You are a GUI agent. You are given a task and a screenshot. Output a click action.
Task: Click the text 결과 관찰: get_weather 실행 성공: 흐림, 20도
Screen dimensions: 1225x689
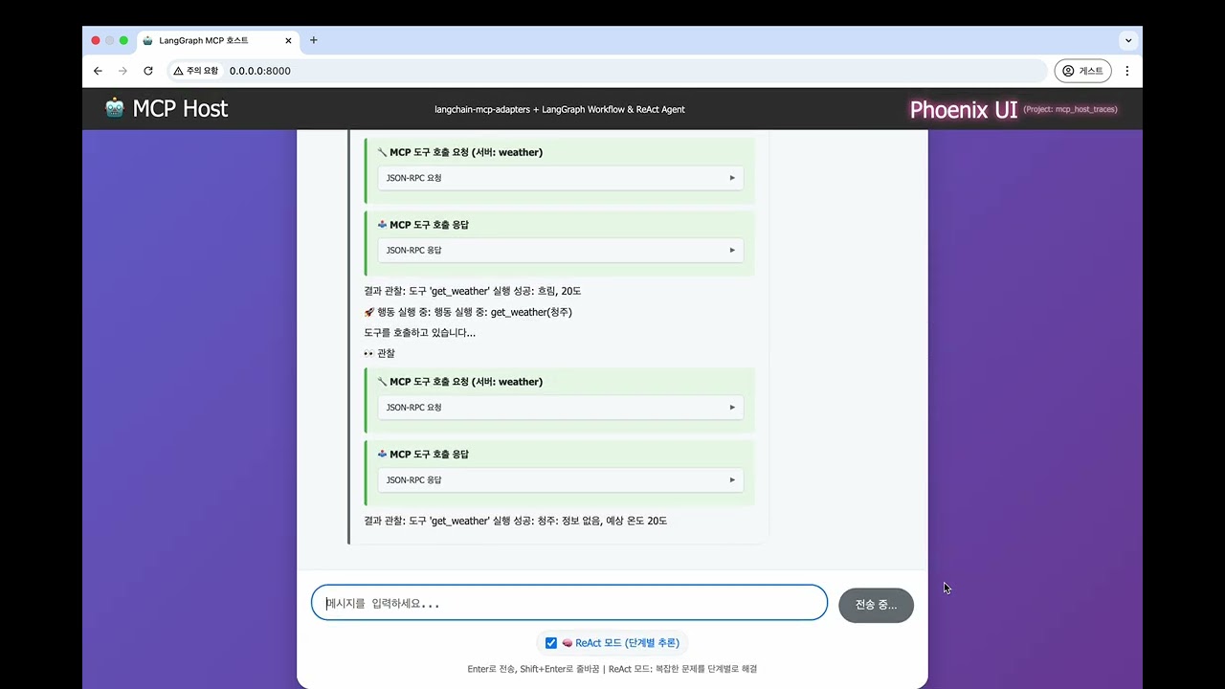[473, 291]
